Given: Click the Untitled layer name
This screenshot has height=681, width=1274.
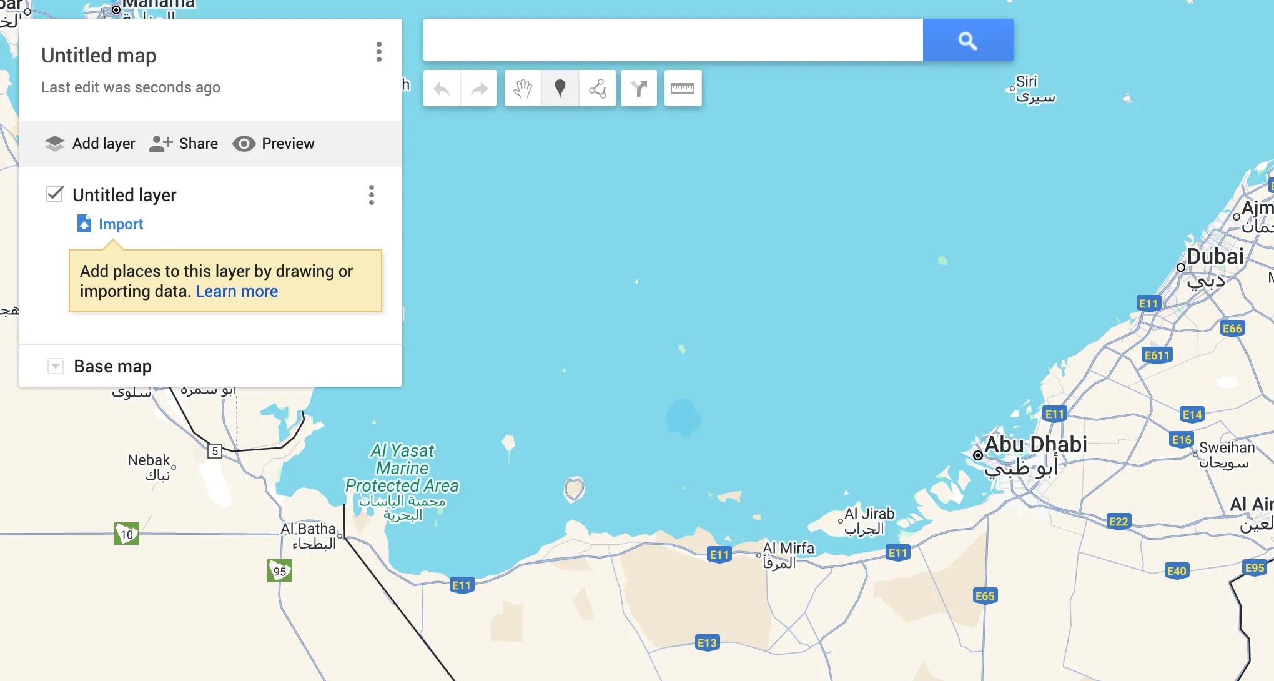Looking at the screenshot, I should pos(124,195).
